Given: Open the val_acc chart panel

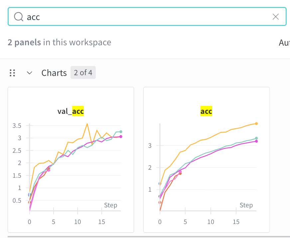Looking at the screenshot, I should point(71,159).
